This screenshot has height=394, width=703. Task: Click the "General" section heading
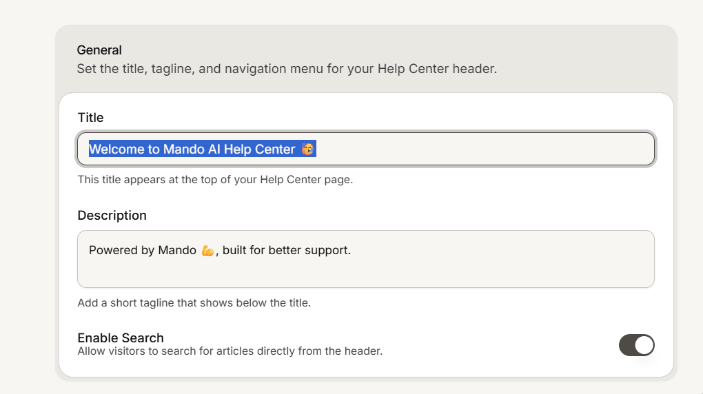click(99, 50)
